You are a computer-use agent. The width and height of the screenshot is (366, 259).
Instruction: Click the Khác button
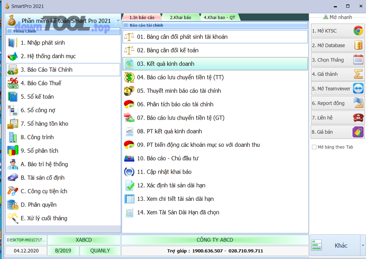click(x=335, y=246)
